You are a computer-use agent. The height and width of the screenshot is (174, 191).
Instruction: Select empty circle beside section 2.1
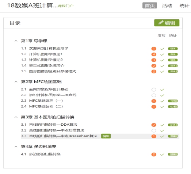pyautogui.click(x=154, y=90)
